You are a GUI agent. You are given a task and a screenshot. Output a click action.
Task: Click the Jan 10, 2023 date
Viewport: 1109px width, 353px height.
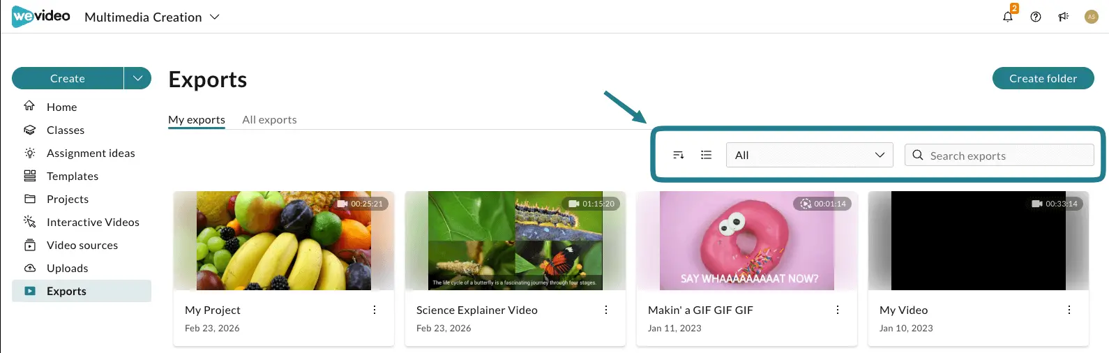[x=906, y=328]
